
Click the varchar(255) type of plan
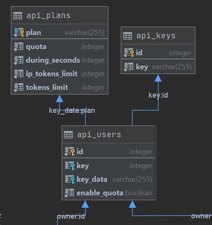[x=84, y=33]
